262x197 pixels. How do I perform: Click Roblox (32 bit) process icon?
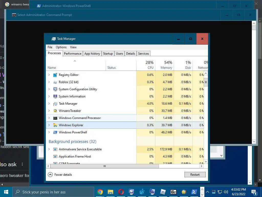[x=55, y=82]
